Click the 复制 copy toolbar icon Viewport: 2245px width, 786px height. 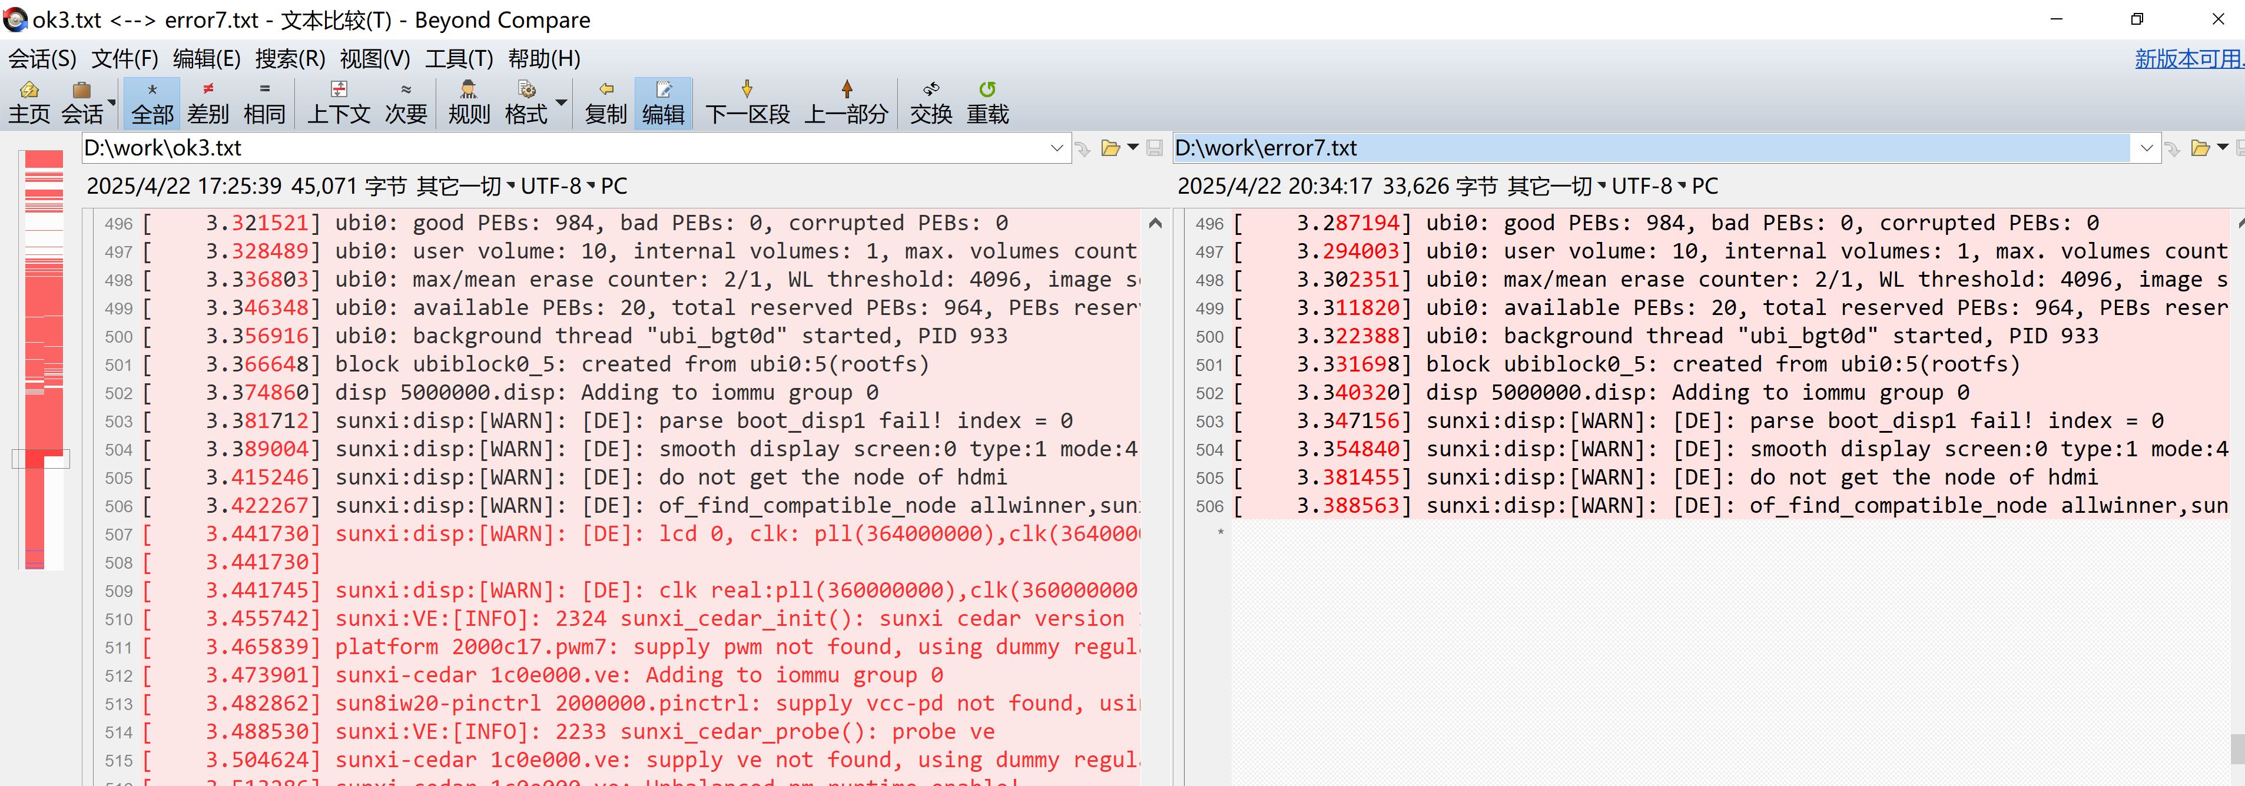click(x=606, y=103)
